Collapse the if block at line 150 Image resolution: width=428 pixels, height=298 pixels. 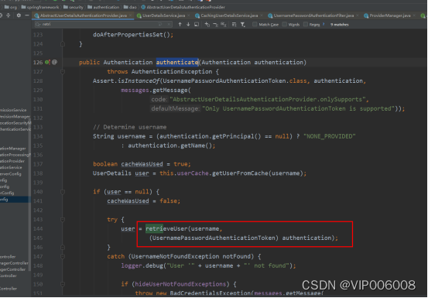click(63, 284)
